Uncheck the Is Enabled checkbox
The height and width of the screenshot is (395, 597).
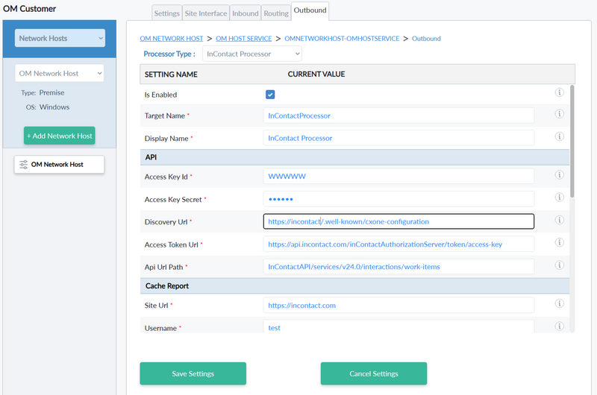270,95
